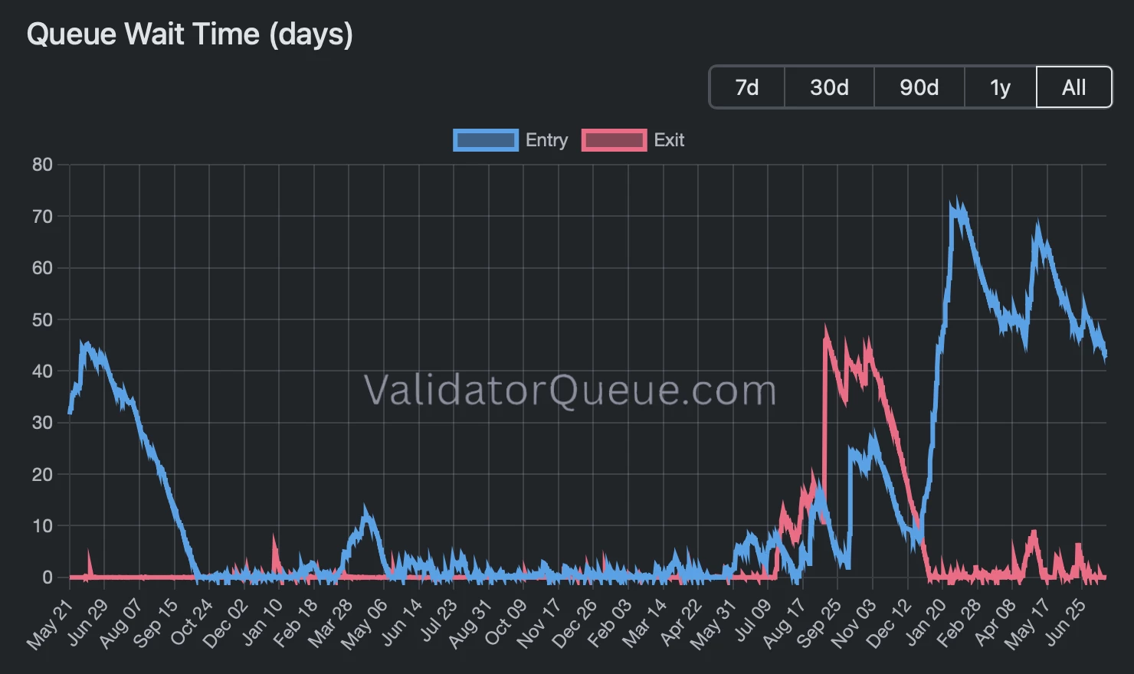
Task: Switch to the 90d range
Action: [919, 87]
